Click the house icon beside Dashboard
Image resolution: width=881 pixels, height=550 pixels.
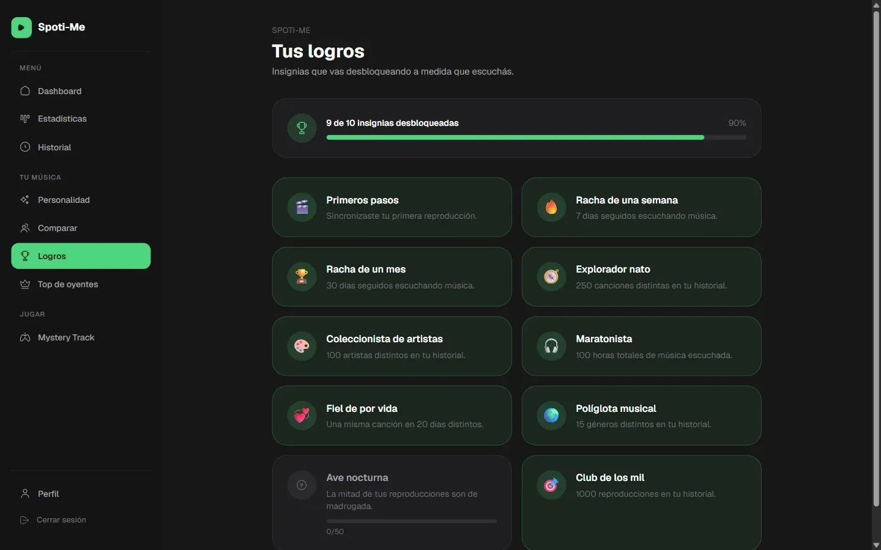(x=25, y=91)
